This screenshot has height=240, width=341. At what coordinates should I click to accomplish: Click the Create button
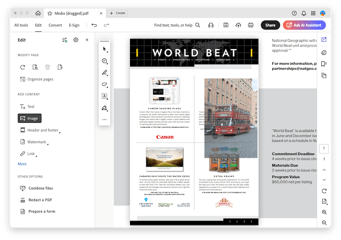118,13
